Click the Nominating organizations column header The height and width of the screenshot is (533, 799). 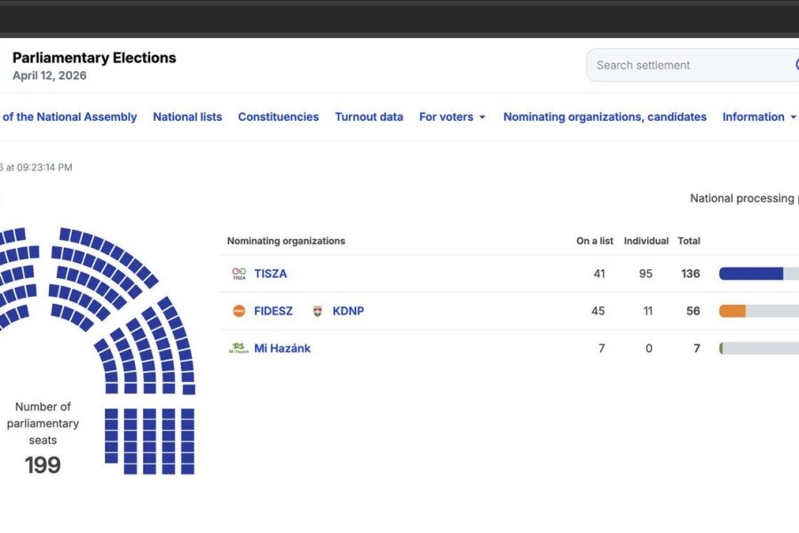click(286, 241)
